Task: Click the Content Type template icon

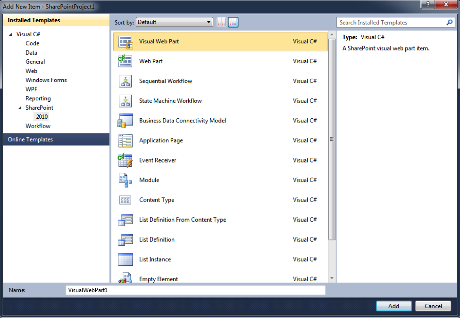Action: click(125, 200)
